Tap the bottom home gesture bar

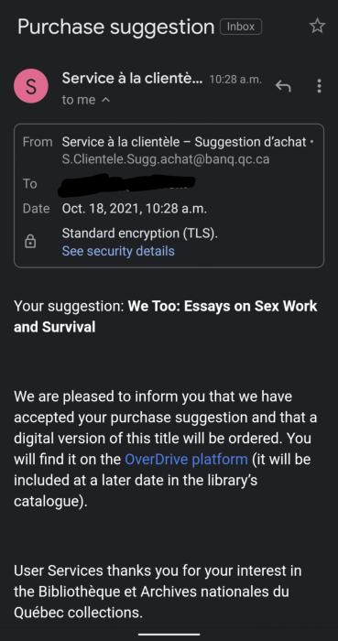(x=169, y=635)
